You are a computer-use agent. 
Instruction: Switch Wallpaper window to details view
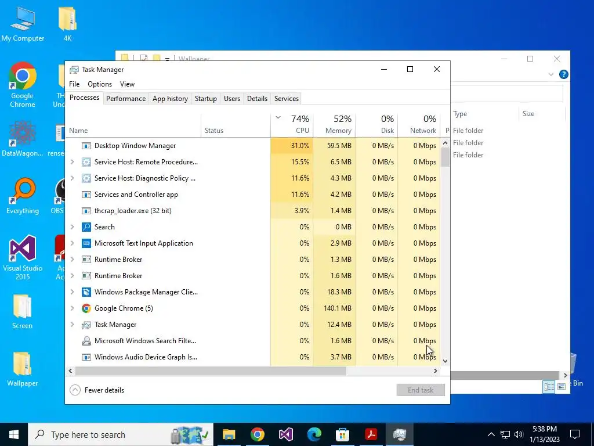[549, 386]
